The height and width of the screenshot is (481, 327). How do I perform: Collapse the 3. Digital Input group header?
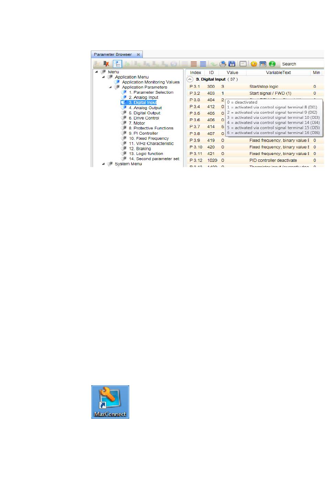(x=190, y=79)
